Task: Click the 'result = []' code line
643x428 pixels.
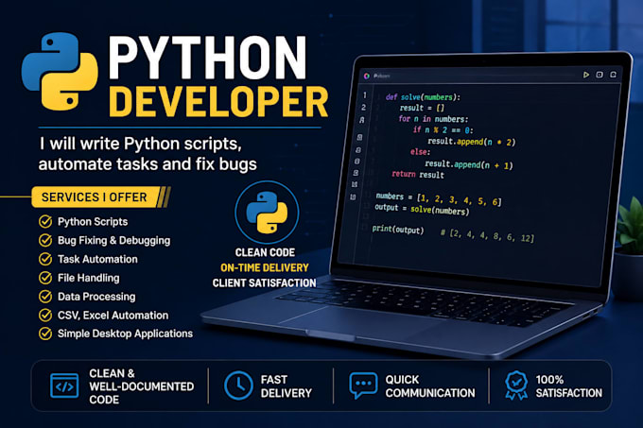Action: click(422, 108)
